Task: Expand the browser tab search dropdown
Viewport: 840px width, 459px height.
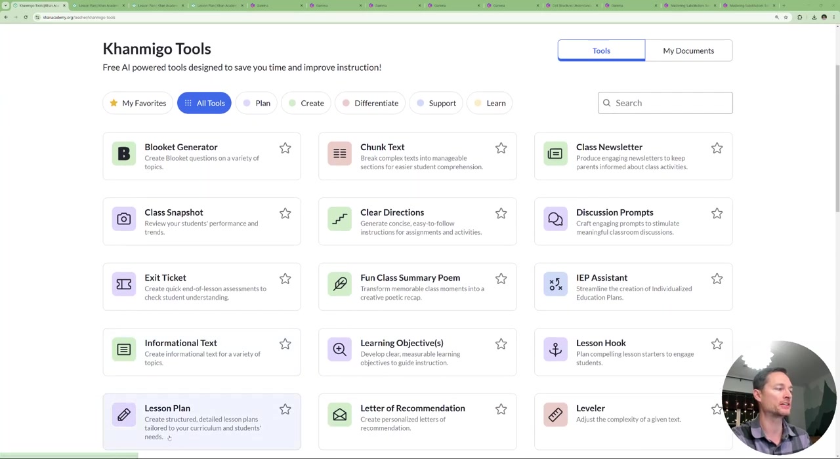Action: 5,5
